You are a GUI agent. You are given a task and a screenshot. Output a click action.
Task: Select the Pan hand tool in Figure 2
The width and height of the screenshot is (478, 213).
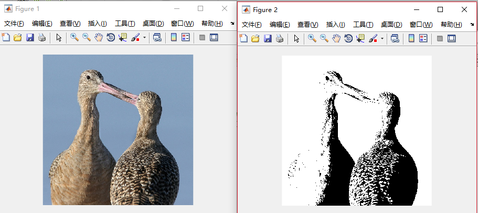[x=336, y=38]
